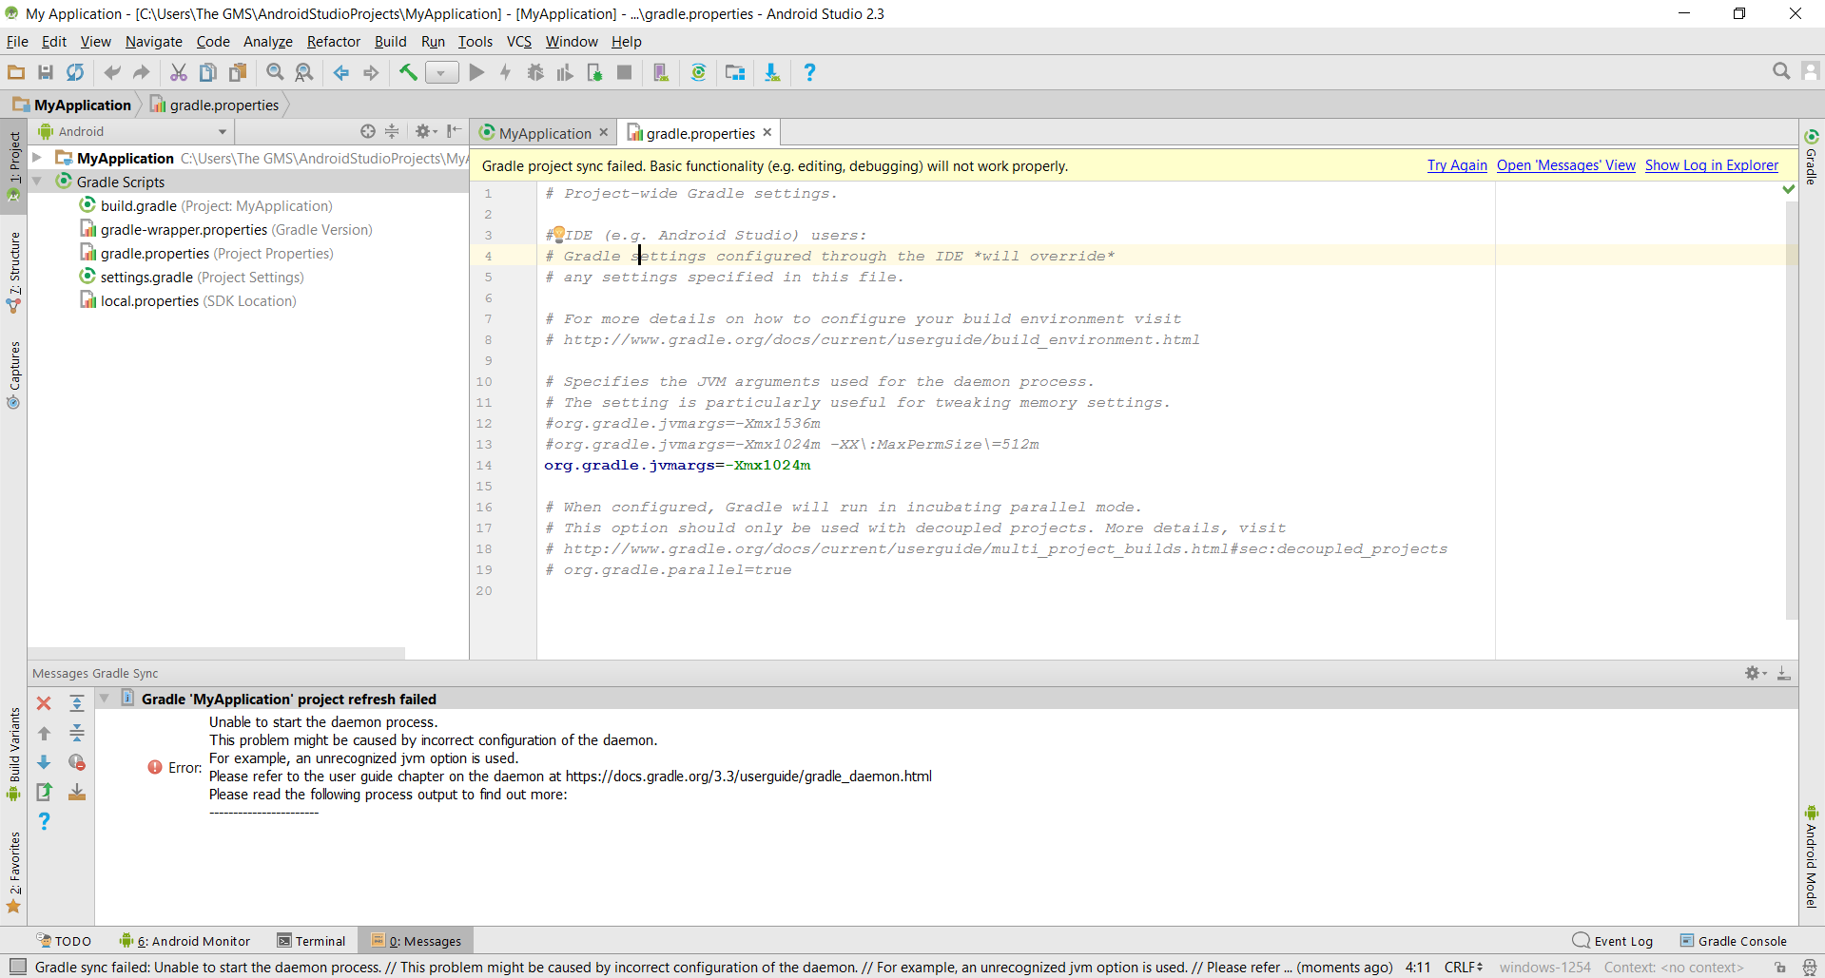Select build.gradle in the project tree
Image resolution: width=1825 pixels, height=978 pixels.
pos(138,206)
